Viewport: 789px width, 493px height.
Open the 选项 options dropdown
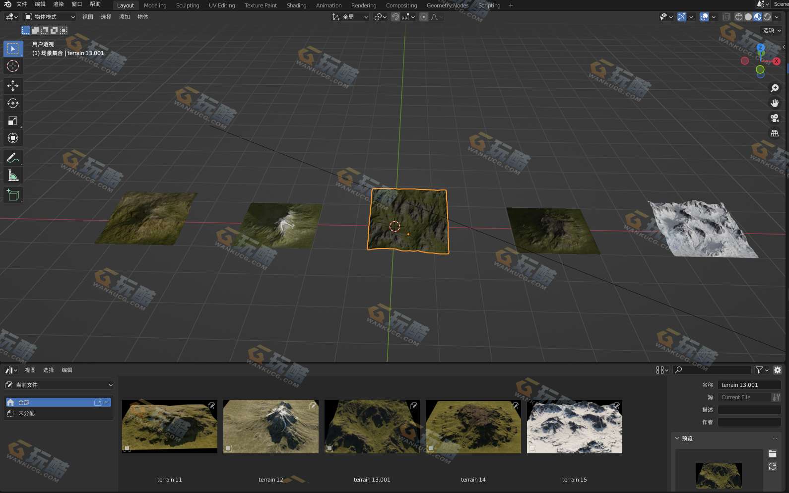click(x=772, y=30)
